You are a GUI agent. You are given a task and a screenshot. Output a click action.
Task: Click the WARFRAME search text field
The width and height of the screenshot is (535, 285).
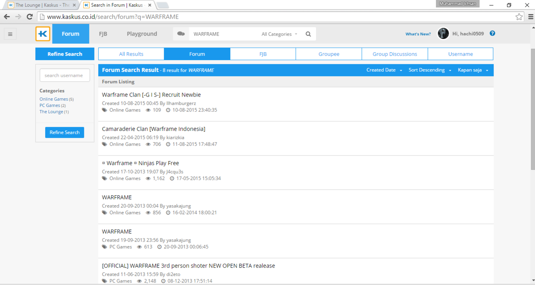(224, 34)
